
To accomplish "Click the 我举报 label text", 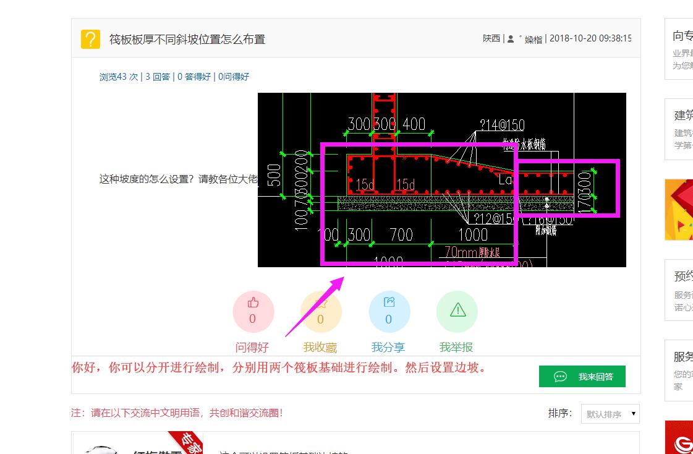I will click(x=457, y=348).
